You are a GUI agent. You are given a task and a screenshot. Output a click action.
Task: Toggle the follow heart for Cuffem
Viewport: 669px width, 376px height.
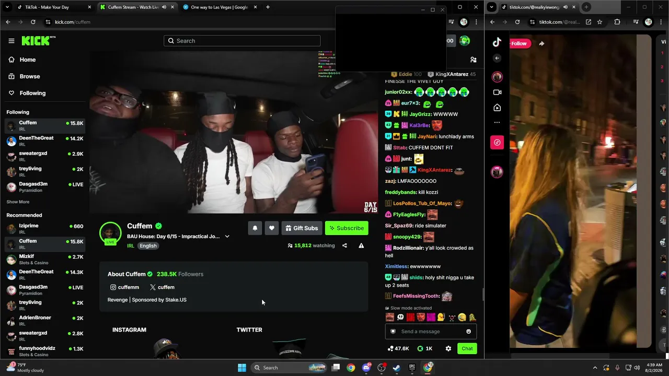tap(272, 228)
